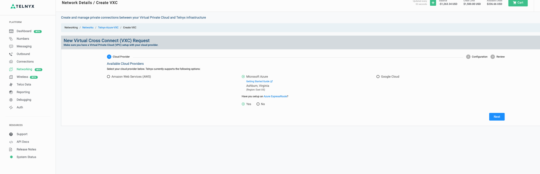540x174 pixels.
Task: View Release Notes
Action: 26,149
